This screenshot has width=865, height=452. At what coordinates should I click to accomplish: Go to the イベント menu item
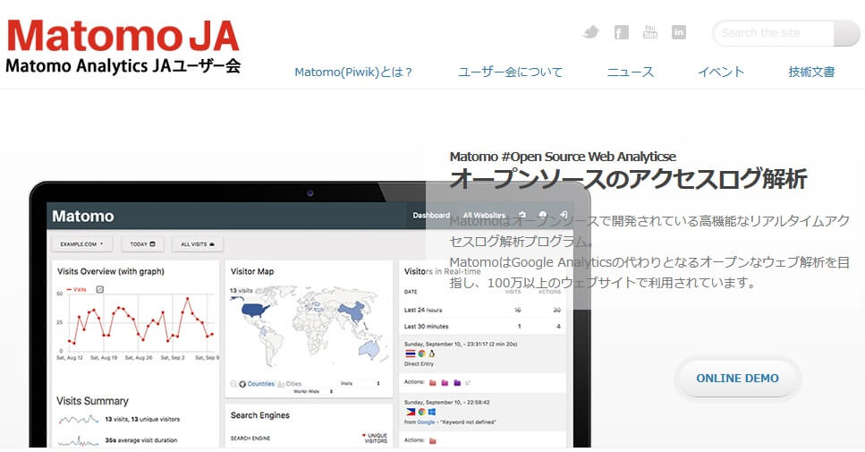pos(720,72)
